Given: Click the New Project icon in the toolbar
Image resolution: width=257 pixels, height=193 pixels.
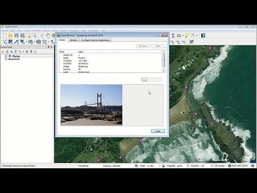Looking at the screenshot, I should tap(5, 35).
